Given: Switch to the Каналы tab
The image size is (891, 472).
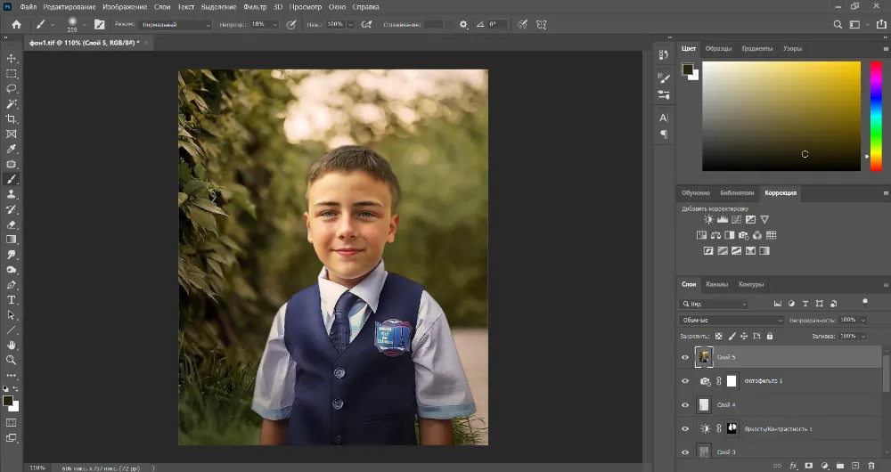Looking at the screenshot, I should coord(716,285).
